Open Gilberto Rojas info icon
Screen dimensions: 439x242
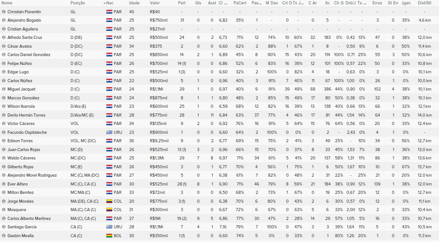(x=4, y=166)
